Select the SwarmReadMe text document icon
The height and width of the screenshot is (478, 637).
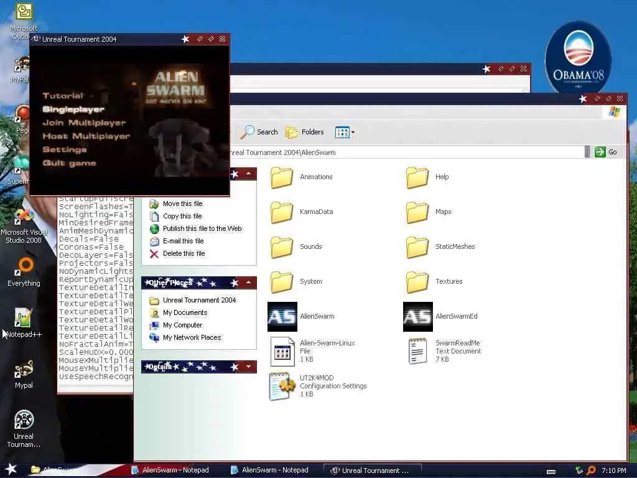417,351
